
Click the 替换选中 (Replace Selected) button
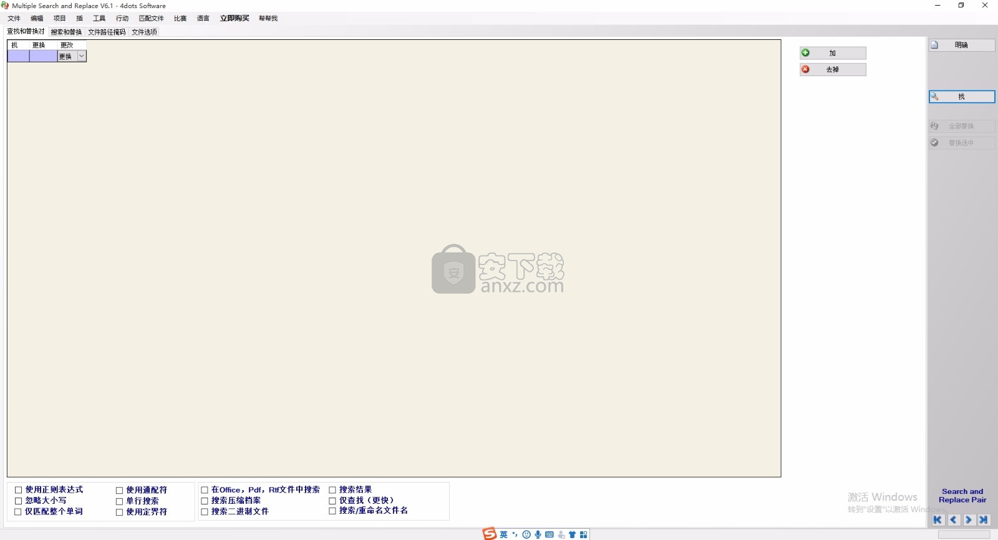pos(961,143)
